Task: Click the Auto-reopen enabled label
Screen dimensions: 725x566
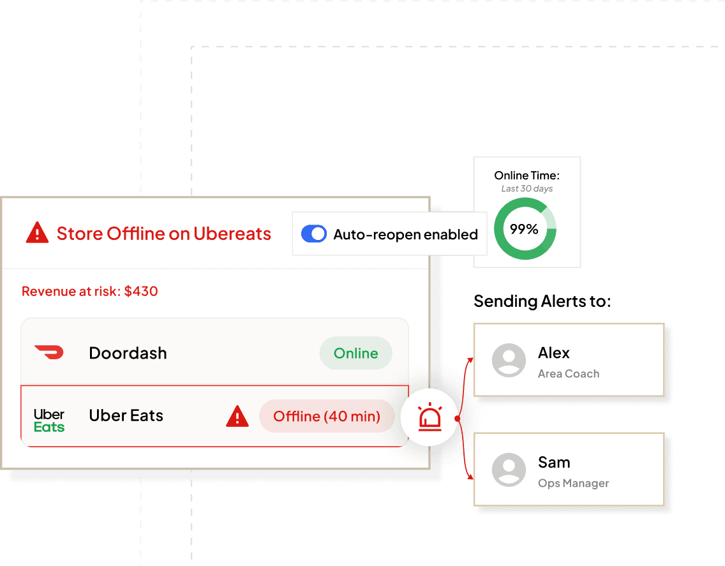Action: pyautogui.click(x=405, y=234)
